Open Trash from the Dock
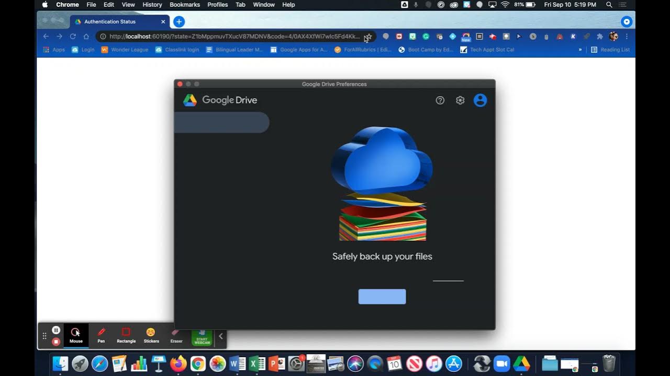670x376 pixels. pos(609,363)
